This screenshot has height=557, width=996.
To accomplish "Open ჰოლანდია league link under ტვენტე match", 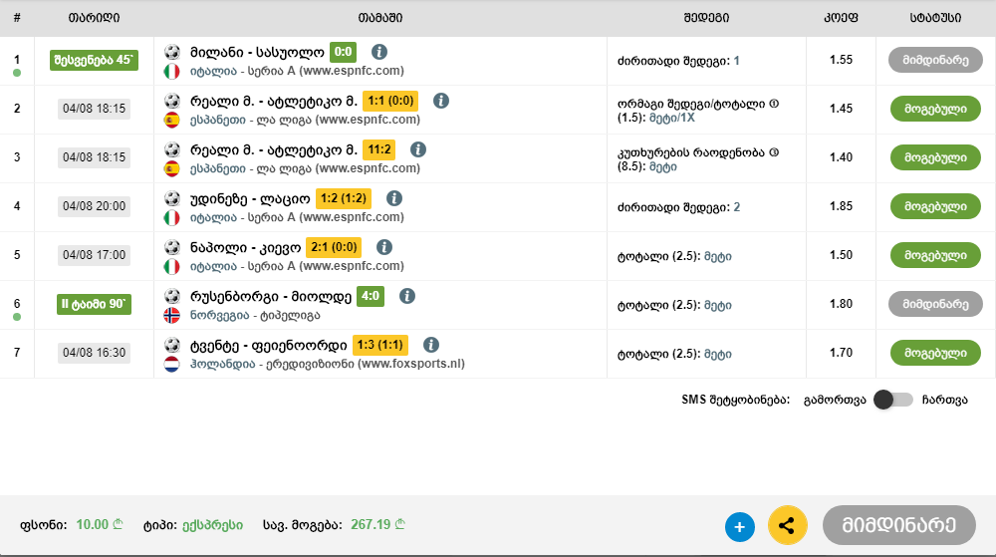I will [x=207, y=364].
